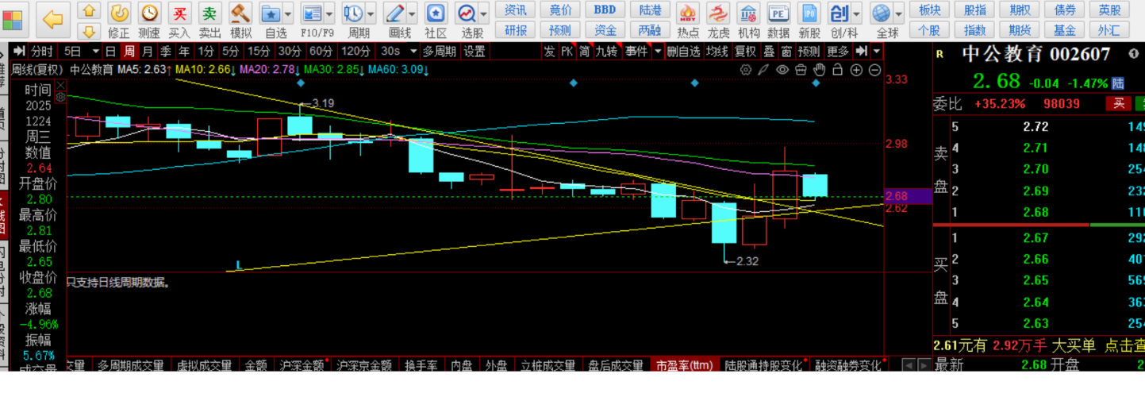
Task: Toggle chart indicator visibility eye icon
Action: coord(782,70)
